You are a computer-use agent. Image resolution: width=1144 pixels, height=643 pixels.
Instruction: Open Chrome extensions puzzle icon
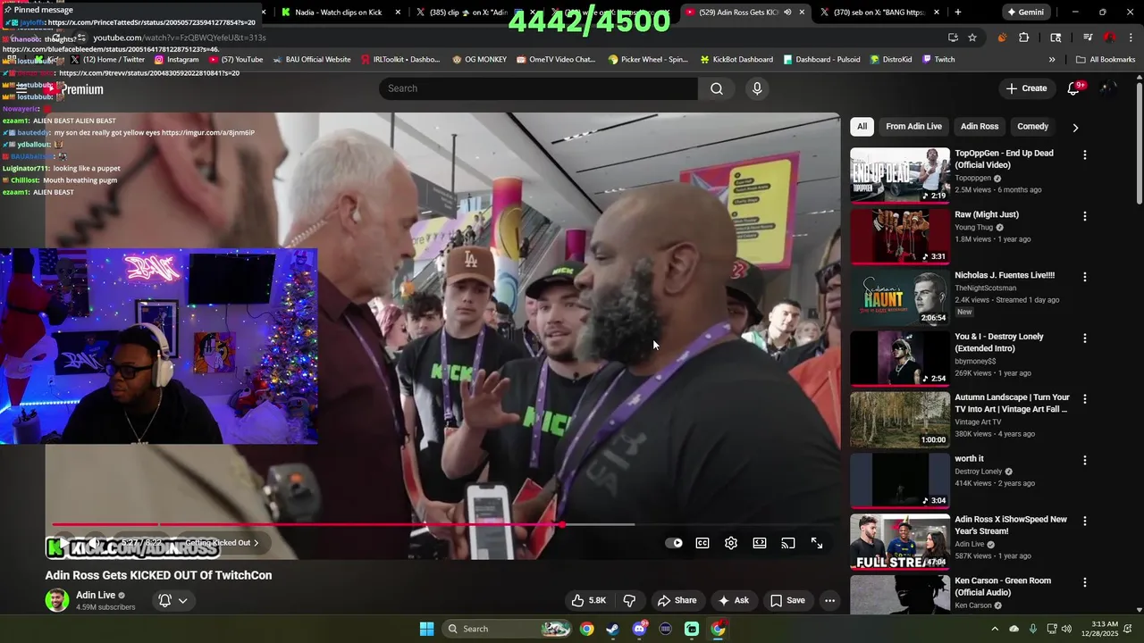pos(1024,38)
